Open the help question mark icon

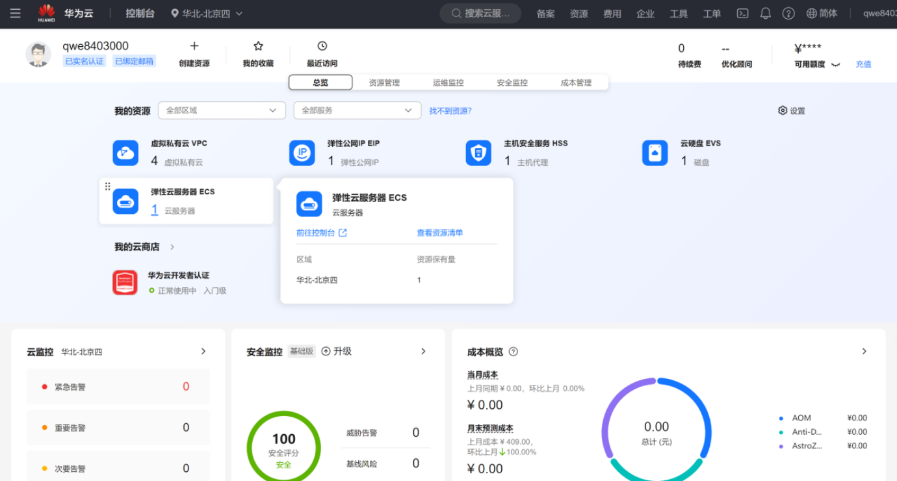tap(788, 13)
